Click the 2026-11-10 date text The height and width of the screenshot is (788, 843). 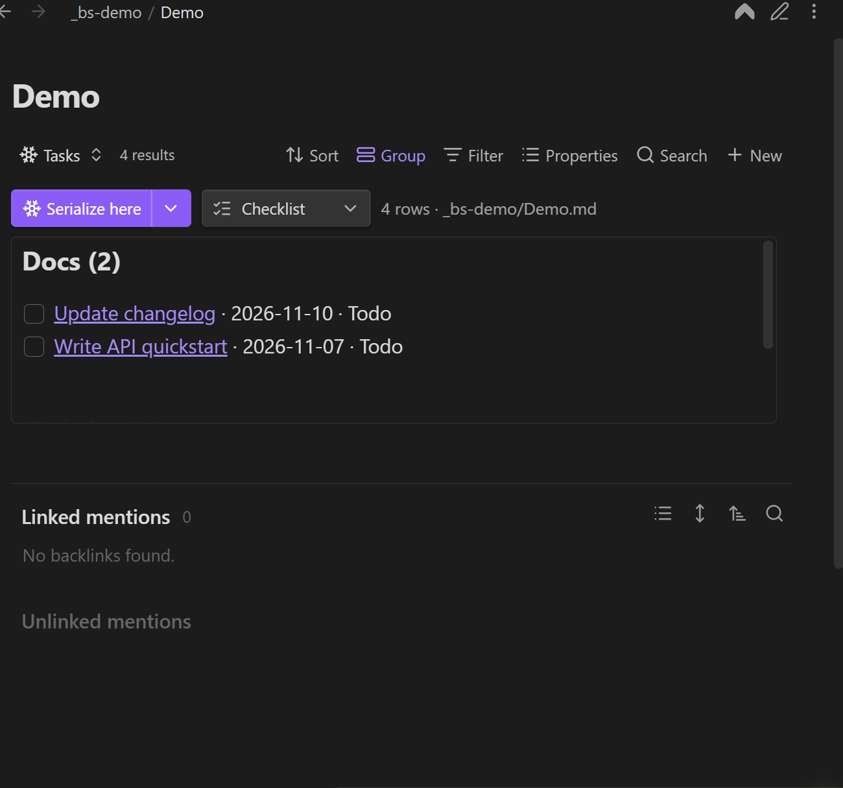282,314
